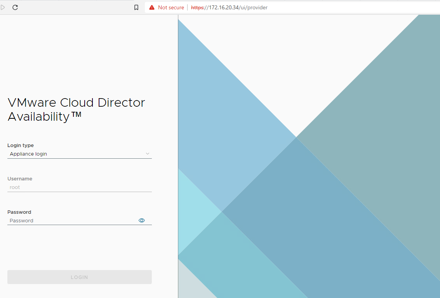The height and width of the screenshot is (298, 440).
Task: Select a different login type
Action: click(x=79, y=154)
